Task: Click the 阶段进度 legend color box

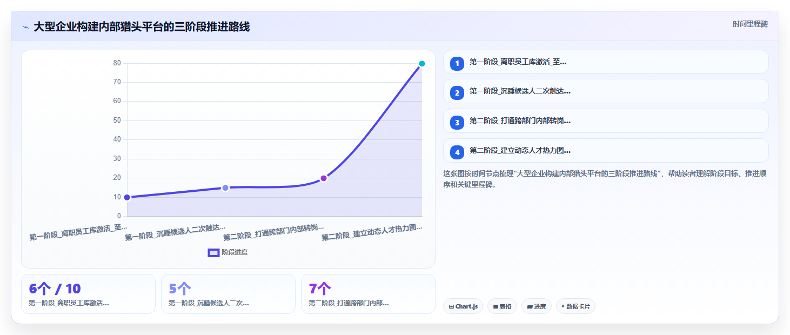Action: [213, 252]
